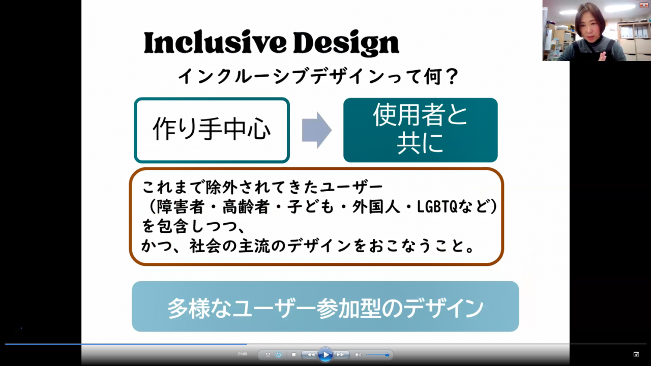
Task: Click the Inclusive Design slide title
Action: pos(271,43)
